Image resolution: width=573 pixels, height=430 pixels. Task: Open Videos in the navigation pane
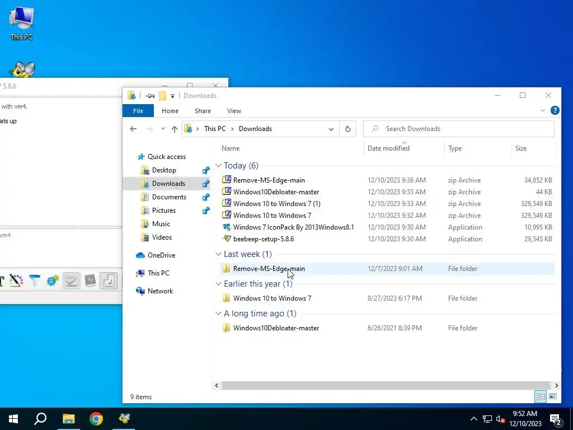(162, 237)
